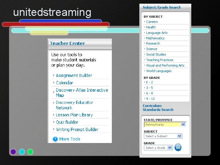Open the State/Province dropdown arrow

(x=183, y=124)
